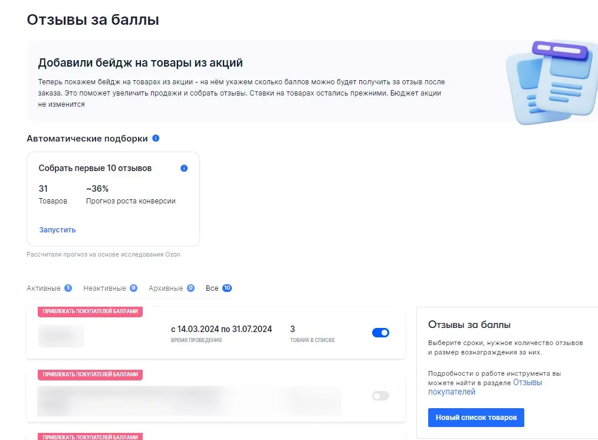Disable toggle for 14.03.2024 campaign
Screen dimensions: 598x440
(x=380, y=333)
